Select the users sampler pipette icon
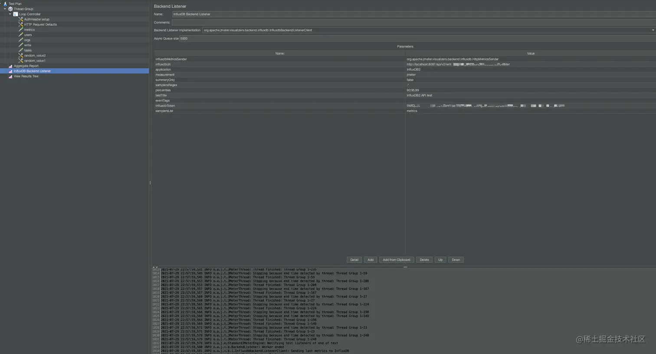Viewport: 656px width, 354px height. pyautogui.click(x=21, y=35)
